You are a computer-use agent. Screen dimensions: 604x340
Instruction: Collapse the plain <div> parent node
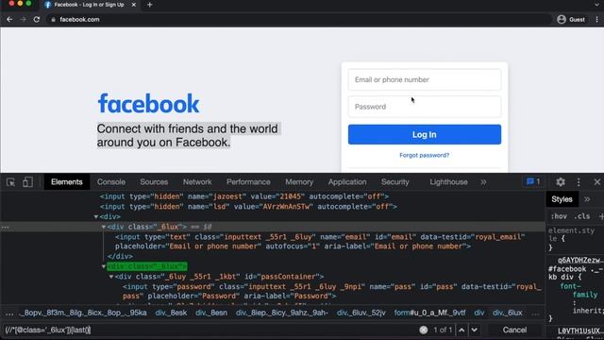[96, 216]
